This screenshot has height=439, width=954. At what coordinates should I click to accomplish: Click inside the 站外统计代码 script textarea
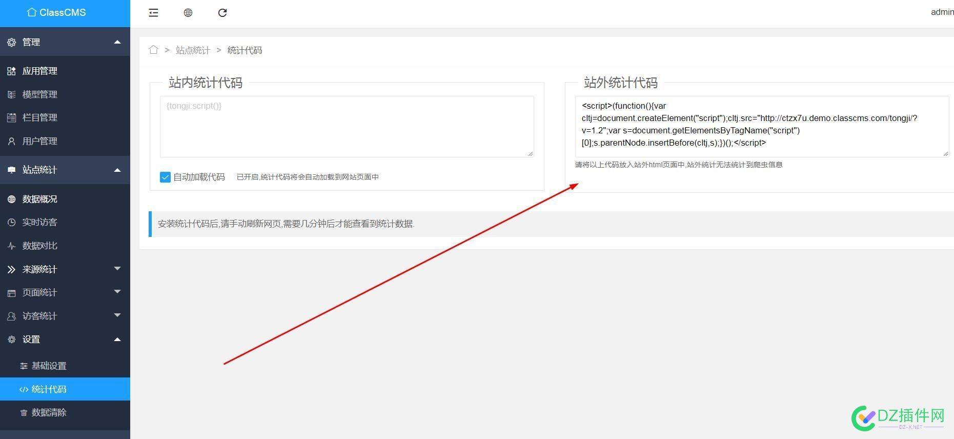click(762, 126)
